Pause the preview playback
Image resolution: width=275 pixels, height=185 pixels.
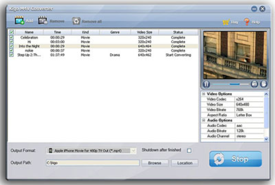pos(206,84)
